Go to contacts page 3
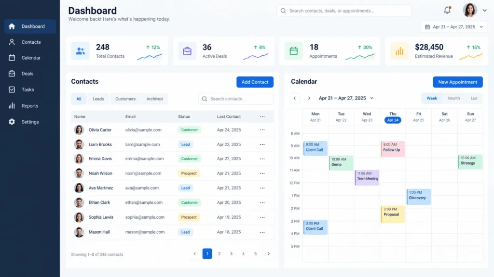The height and width of the screenshot is (277, 494). point(231,254)
